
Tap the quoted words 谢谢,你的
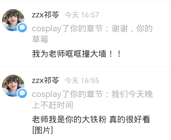[132, 29]
